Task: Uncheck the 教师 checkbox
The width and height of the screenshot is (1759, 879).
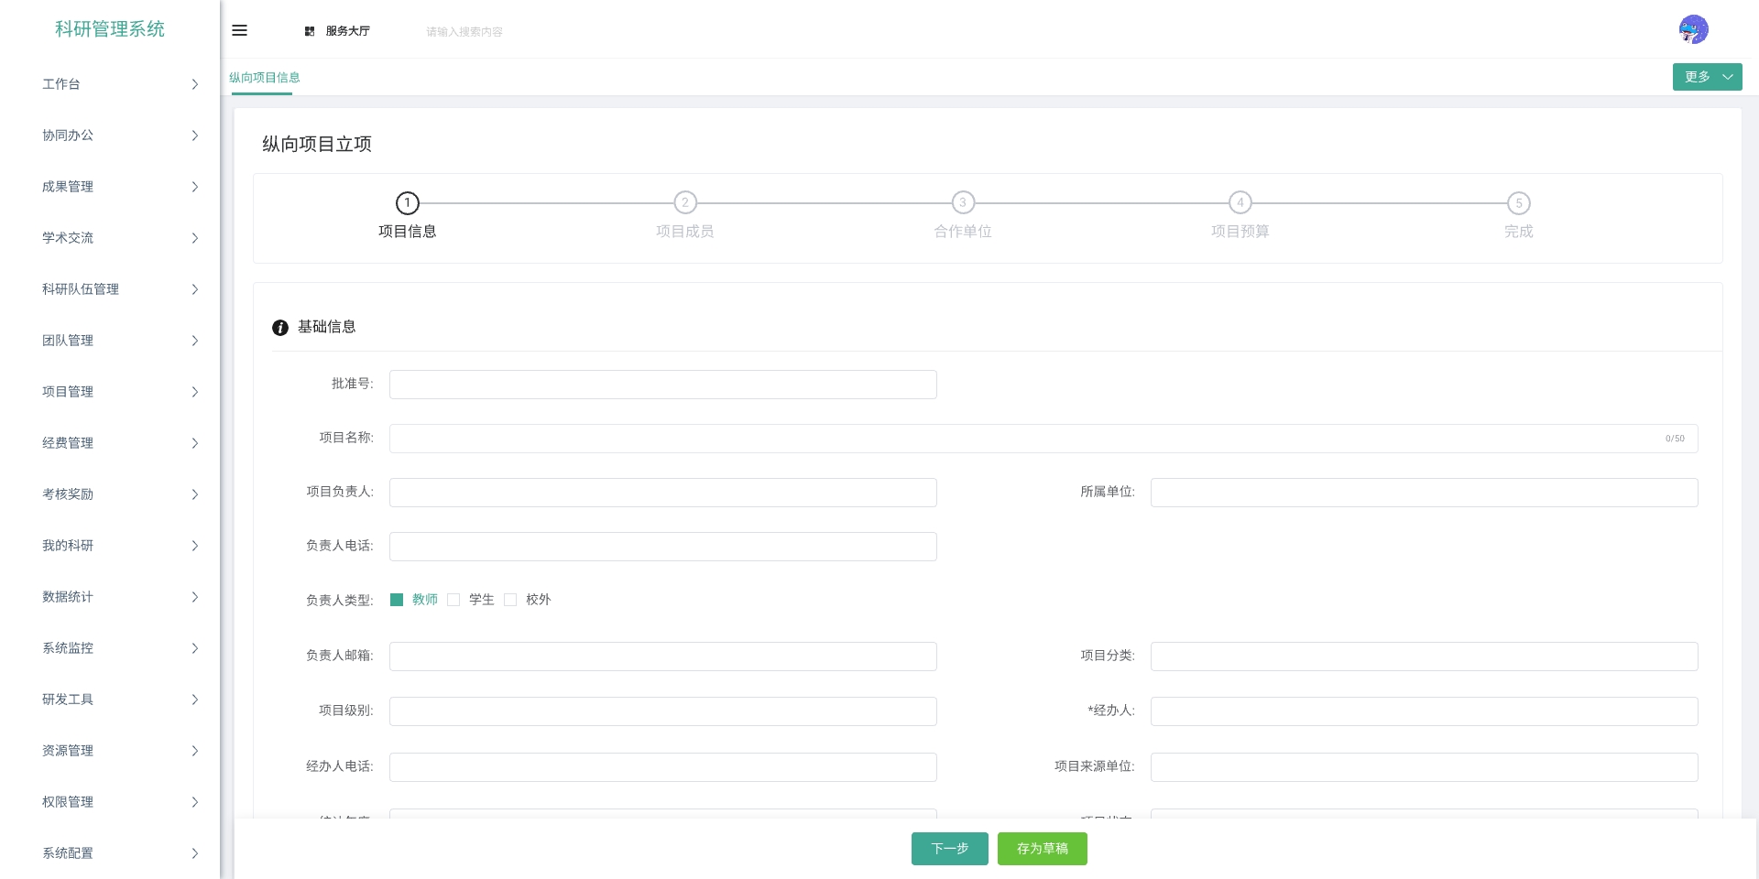Action: click(x=397, y=600)
